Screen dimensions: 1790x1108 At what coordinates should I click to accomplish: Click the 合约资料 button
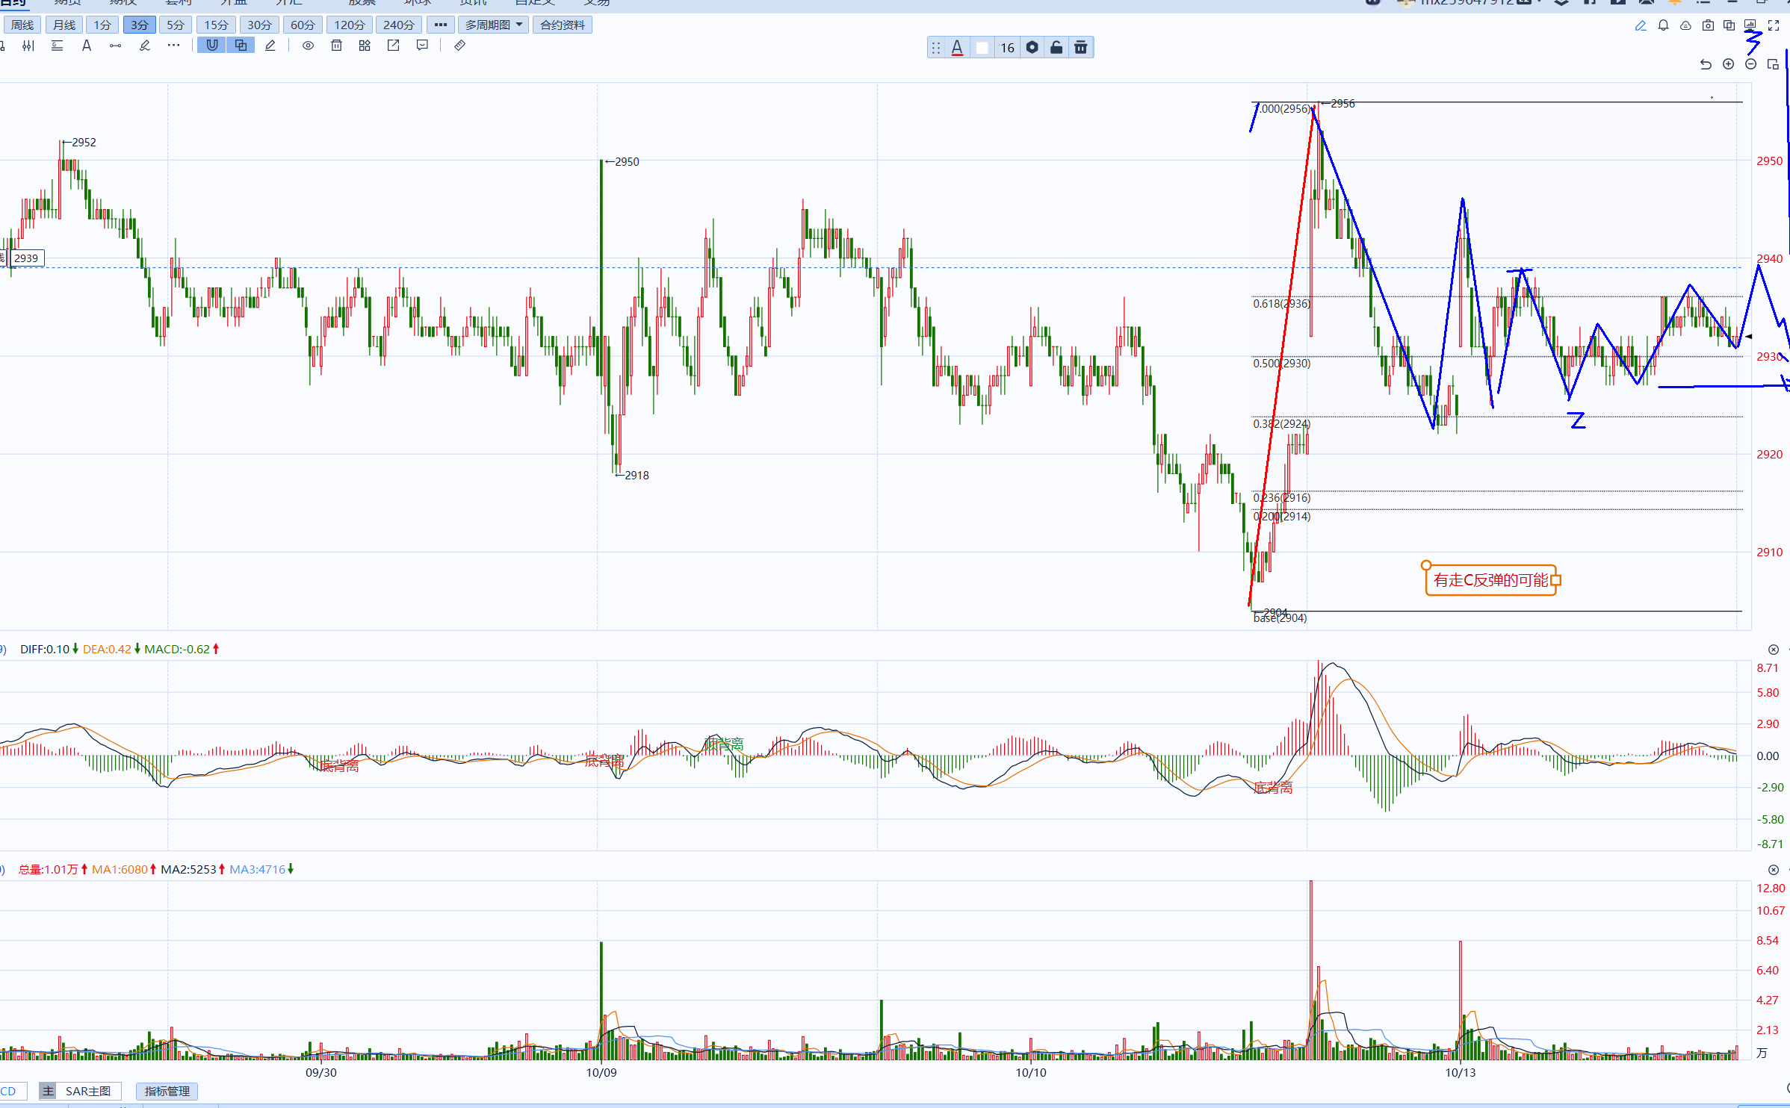tap(563, 25)
